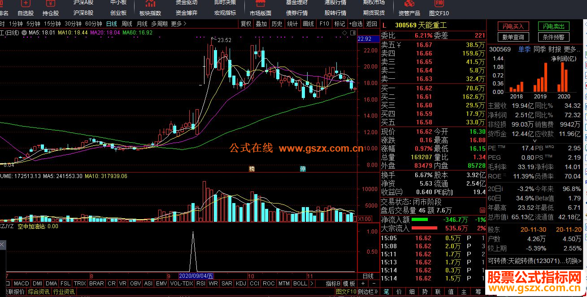Click the 2020/09/04 date label on the time axis
This screenshot has height=297, width=587.
[x=197, y=276]
